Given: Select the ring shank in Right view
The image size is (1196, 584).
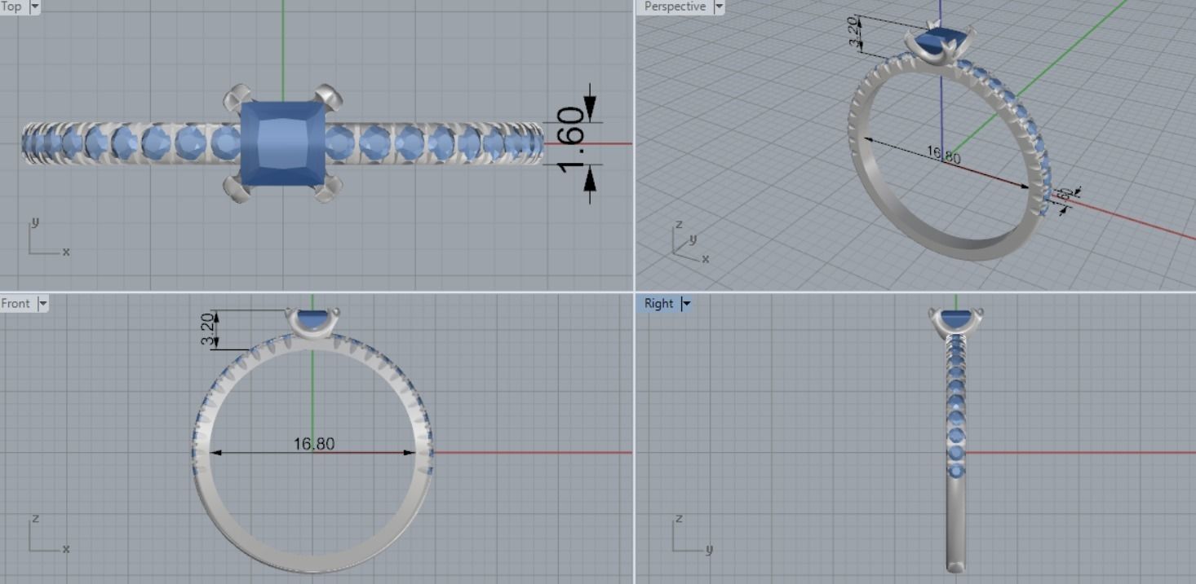Looking at the screenshot, I should [956, 521].
